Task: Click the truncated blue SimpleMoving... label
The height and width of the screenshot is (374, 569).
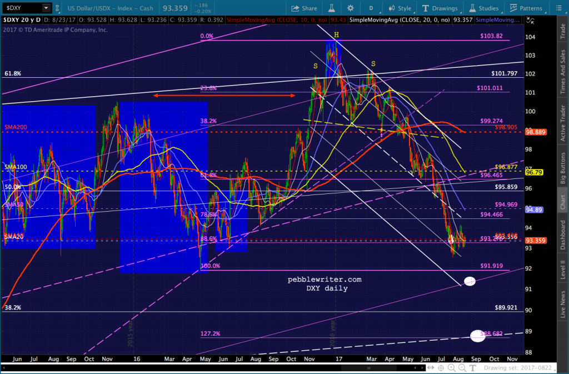Action: click(497, 20)
